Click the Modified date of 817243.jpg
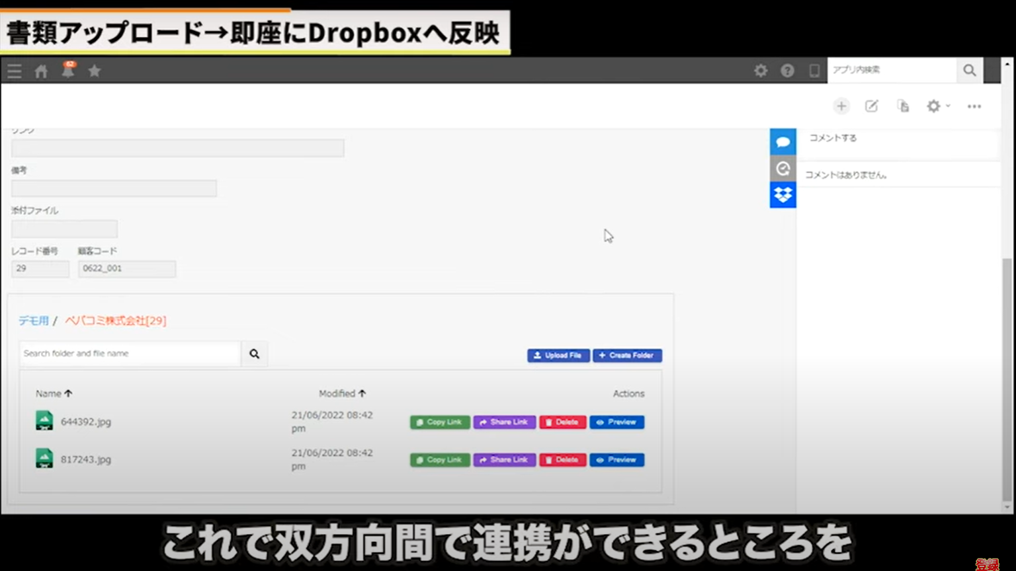 [332, 459]
